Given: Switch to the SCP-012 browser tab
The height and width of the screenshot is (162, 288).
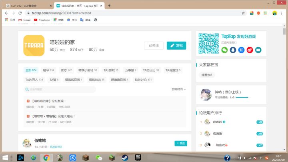Looking at the screenshot, I should coord(28,6).
